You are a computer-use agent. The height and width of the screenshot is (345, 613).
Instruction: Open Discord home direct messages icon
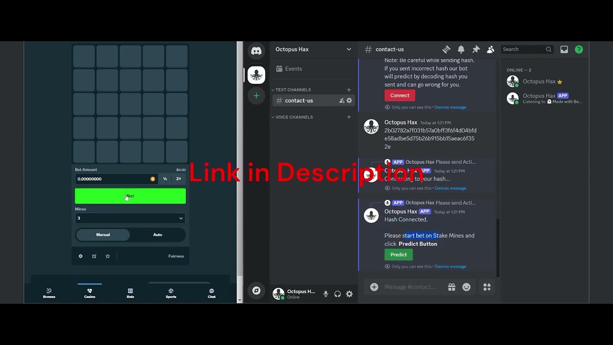pyautogui.click(x=256, y=51)
